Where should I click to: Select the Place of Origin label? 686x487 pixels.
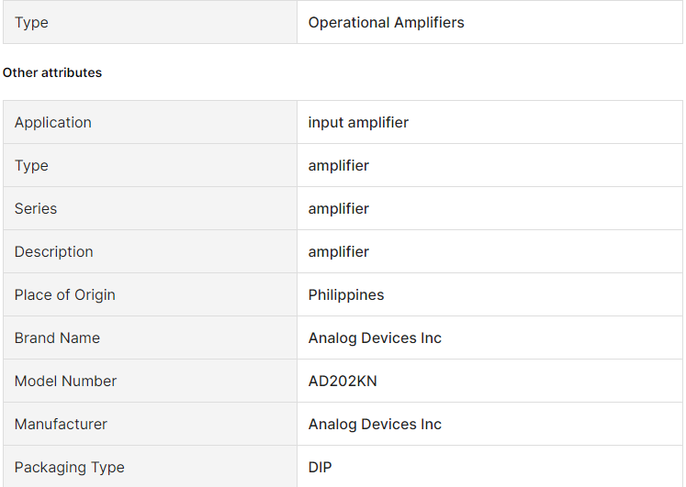(x=65, y=294)
